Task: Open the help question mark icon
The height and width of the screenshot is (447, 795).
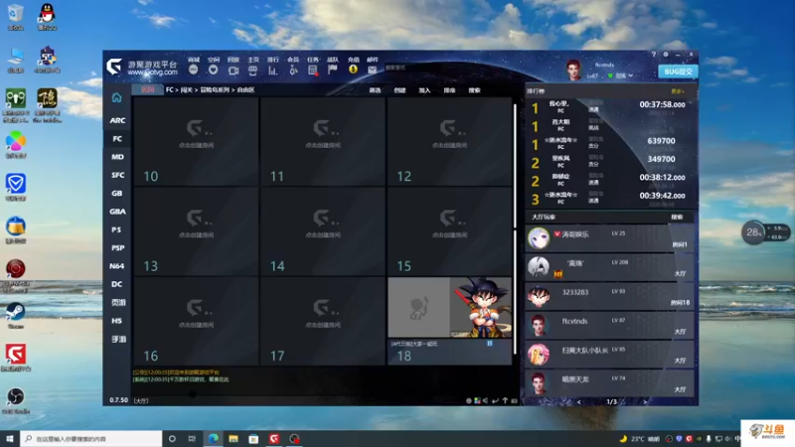Action: coord(654,55)
